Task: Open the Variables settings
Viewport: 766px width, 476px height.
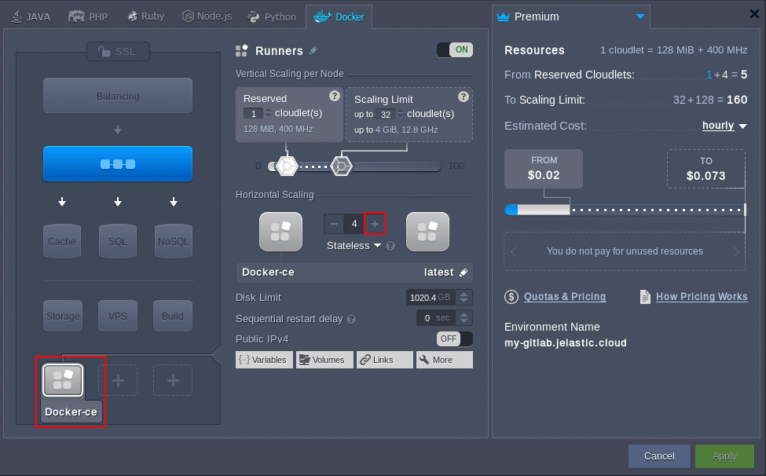Action: (x=264, y=360)
